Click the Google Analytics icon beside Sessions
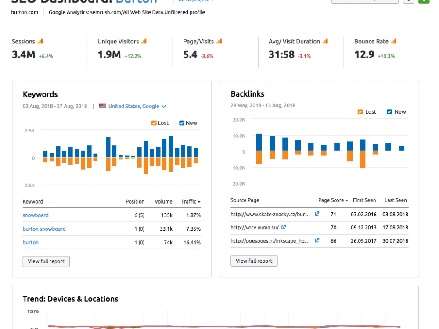Viewport: 439px width, 329px height. (40, 41)
